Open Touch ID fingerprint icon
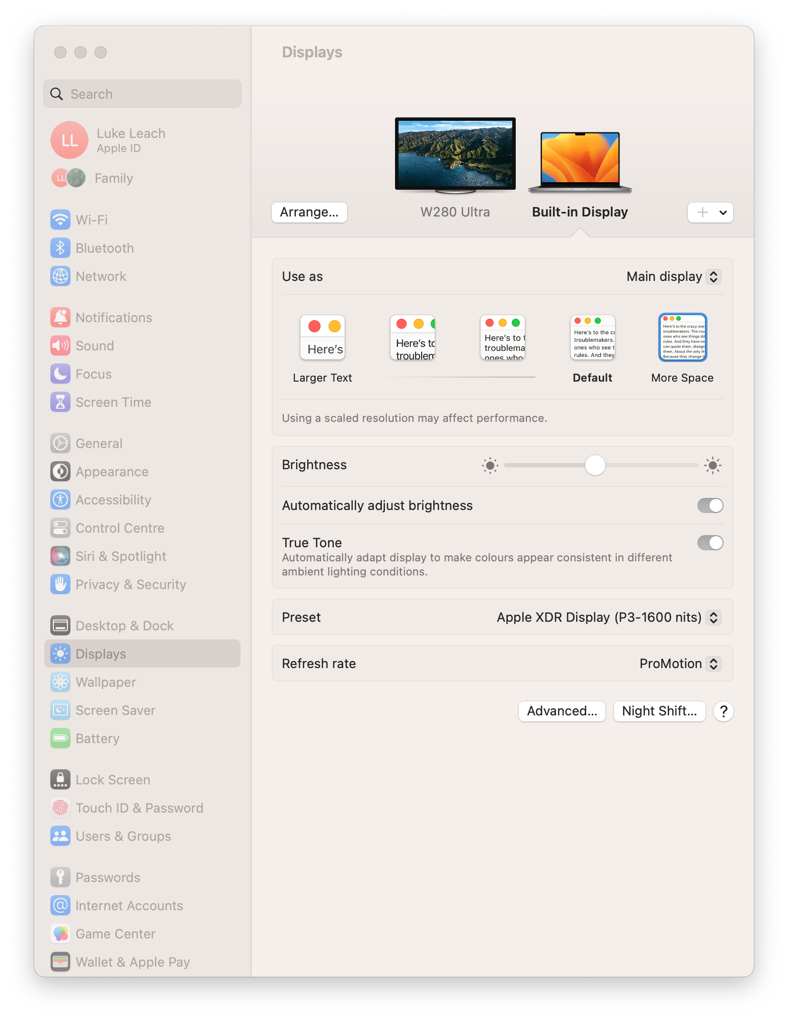788x1019 pixels. pyautogui.click(x=60, y=808)
